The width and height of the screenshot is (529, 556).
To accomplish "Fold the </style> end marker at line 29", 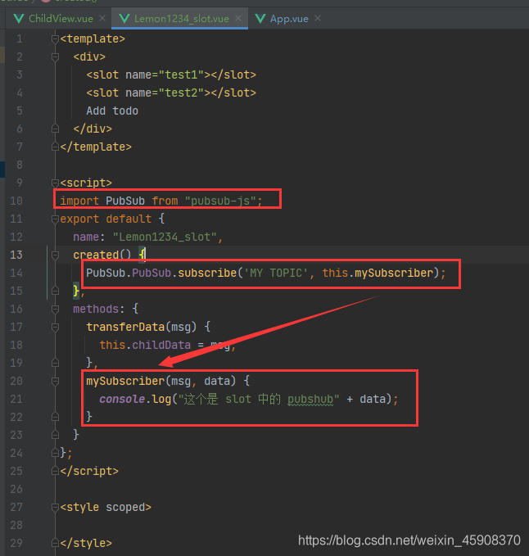I will click(55, 543).
